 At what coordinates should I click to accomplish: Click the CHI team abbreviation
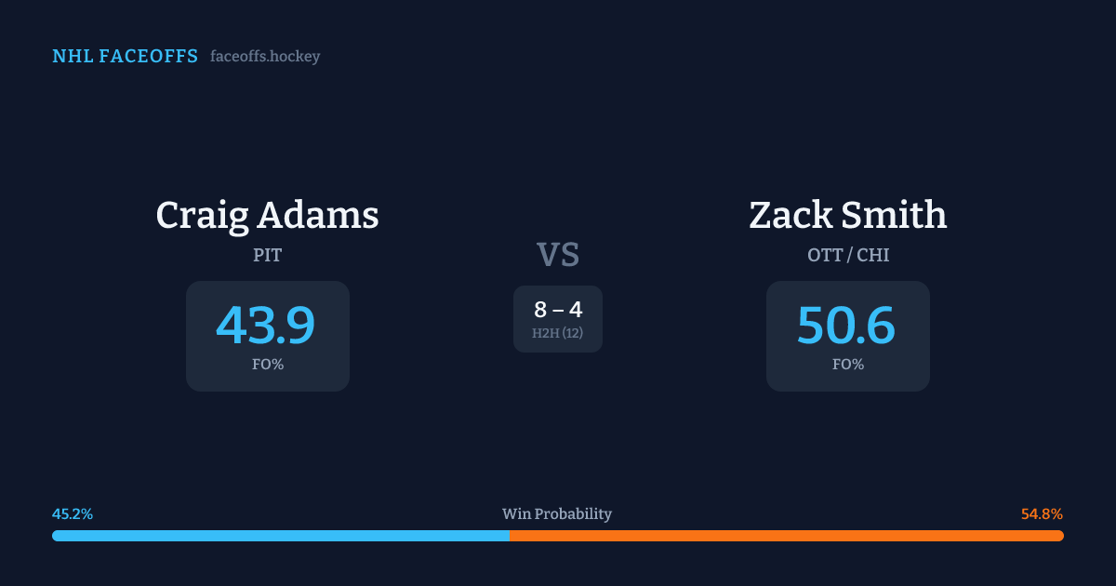click(872, 255)
